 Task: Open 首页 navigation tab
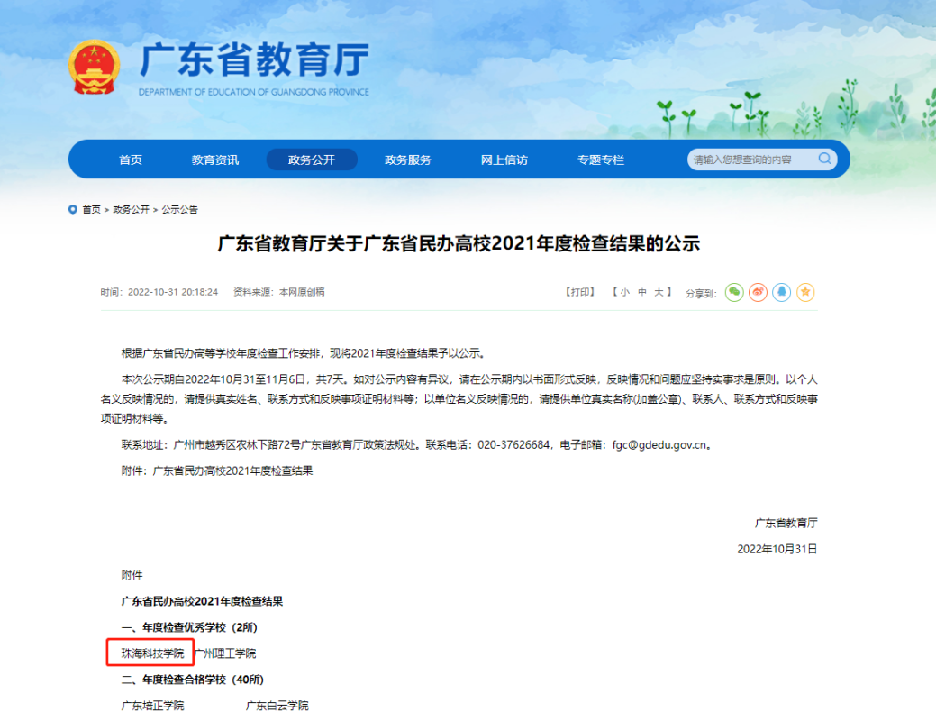[131, 160]
